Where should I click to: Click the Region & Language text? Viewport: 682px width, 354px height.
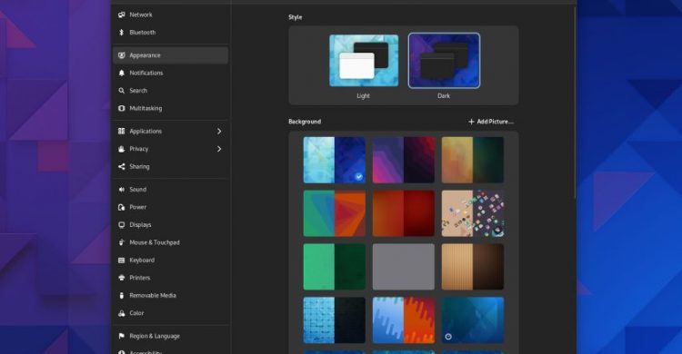(x=155, y=336)
